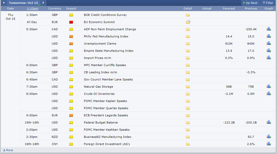Click orange impact marker for Unemployment Claims
The image size is (277, 154).
[71, 44]
